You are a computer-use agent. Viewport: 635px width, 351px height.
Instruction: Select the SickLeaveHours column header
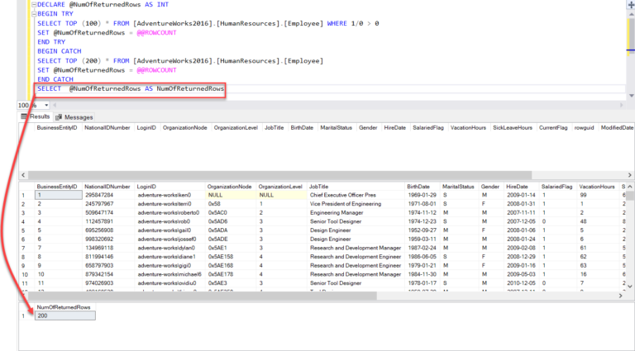point(513,127)
